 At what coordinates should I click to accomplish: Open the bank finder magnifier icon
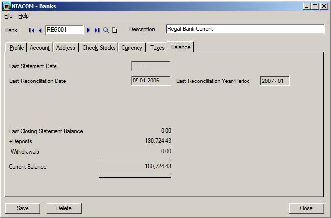pos(106,30)
